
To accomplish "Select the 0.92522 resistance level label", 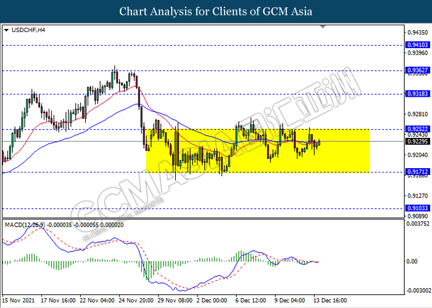I will point(418,129).
